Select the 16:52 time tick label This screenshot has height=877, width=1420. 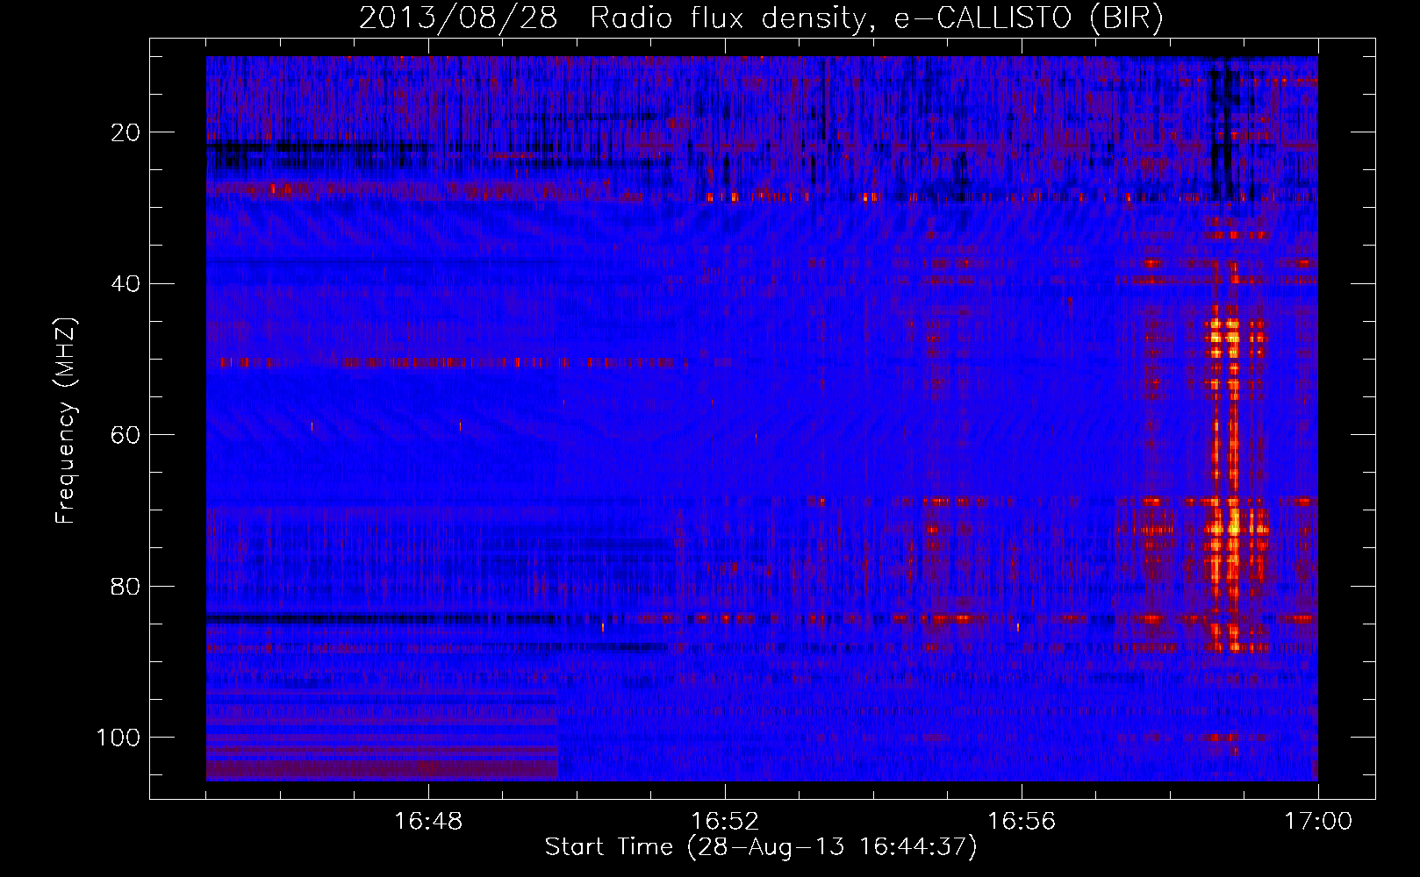coord(725,822)
